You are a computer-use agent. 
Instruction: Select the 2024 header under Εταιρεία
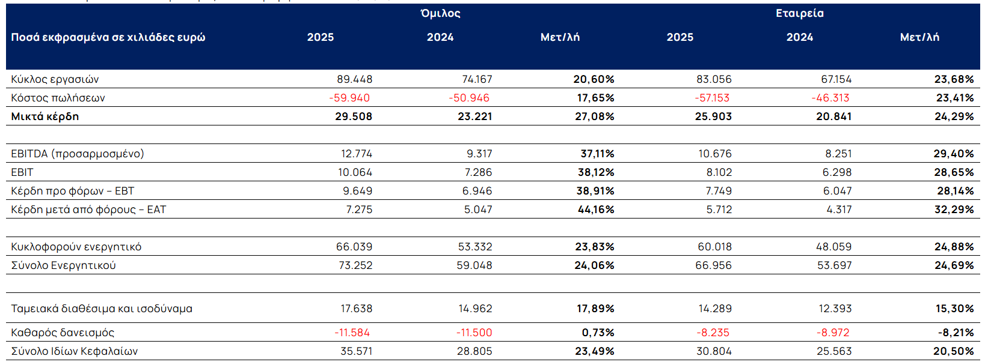[799, 37]
